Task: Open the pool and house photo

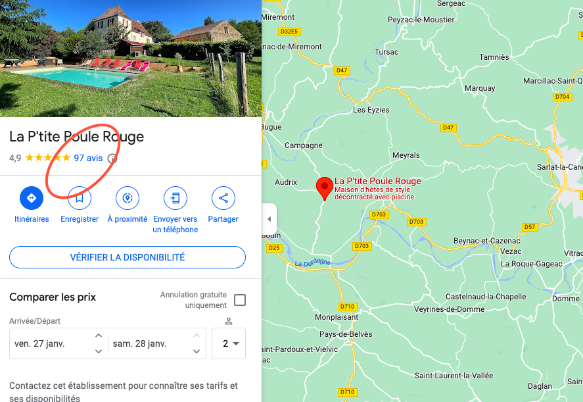Action: 131,59
